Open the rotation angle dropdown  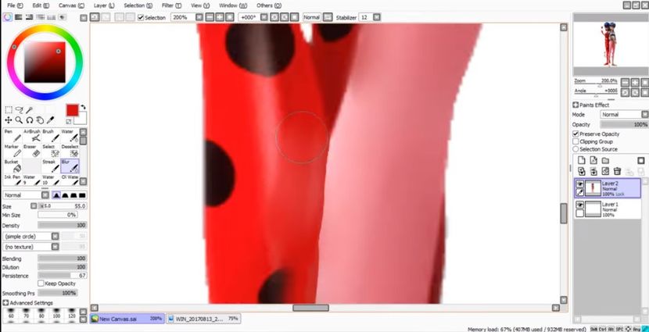coord(264,17)
